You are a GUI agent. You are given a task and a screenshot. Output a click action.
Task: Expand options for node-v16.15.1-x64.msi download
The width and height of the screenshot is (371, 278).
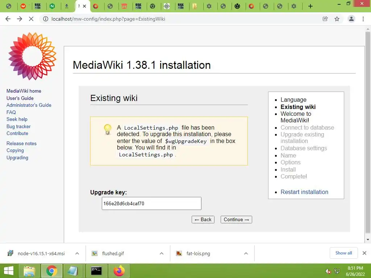[x=77, y=253]
